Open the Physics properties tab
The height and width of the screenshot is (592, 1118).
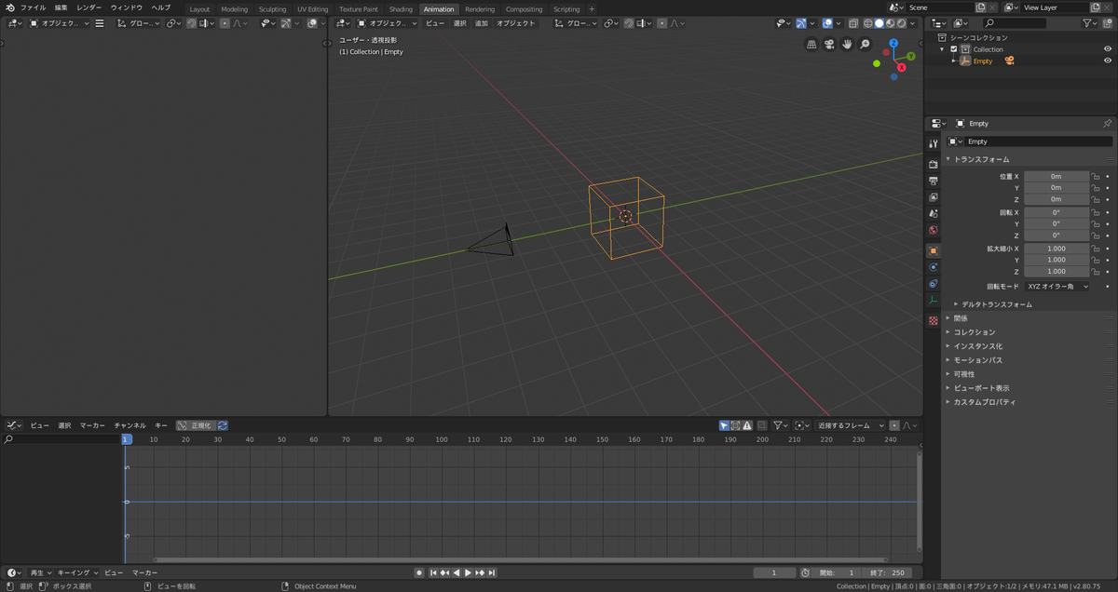[x=933, y=267]
